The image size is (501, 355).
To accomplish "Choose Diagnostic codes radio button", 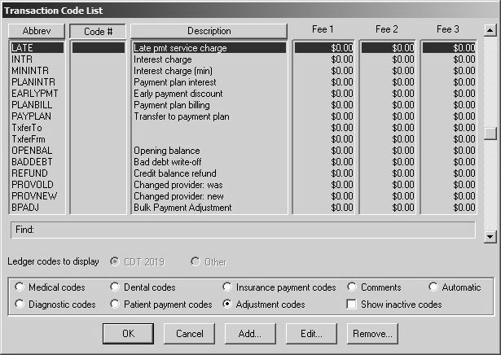I will (x=20, y=305).
